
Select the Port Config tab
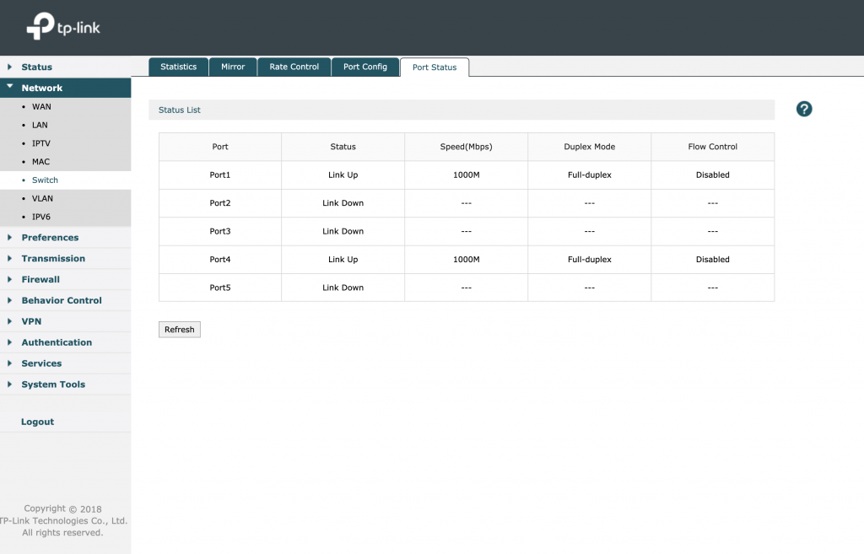click(x=364, y=67)
